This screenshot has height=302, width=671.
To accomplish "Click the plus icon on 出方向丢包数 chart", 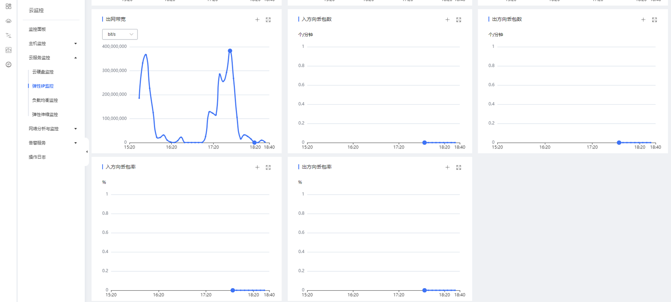I will (643, 20).
